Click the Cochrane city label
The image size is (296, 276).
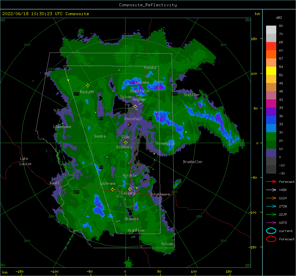pyautogui.click(x=108, y=183)
